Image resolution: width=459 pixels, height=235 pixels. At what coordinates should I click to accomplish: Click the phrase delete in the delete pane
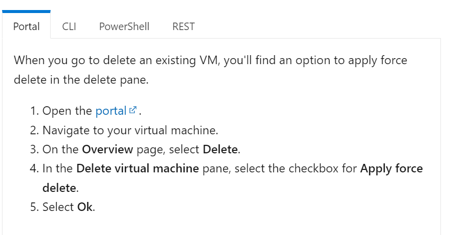point(81,80)
